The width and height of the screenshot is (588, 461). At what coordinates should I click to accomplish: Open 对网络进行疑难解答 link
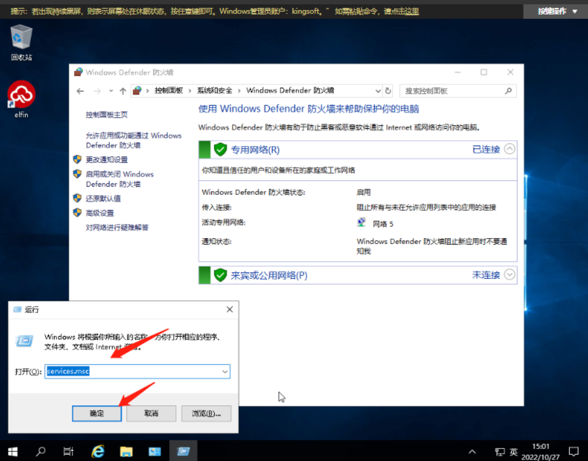tap(117, 227)
